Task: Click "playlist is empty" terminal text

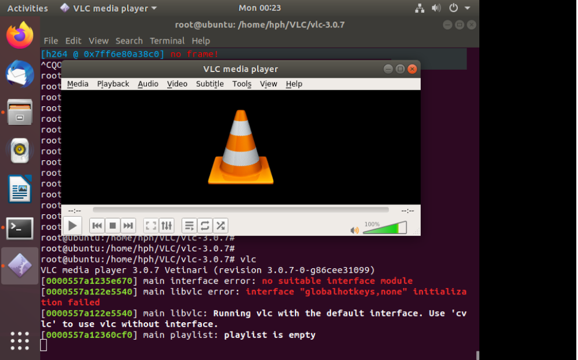Action: [x=269, y=335]
